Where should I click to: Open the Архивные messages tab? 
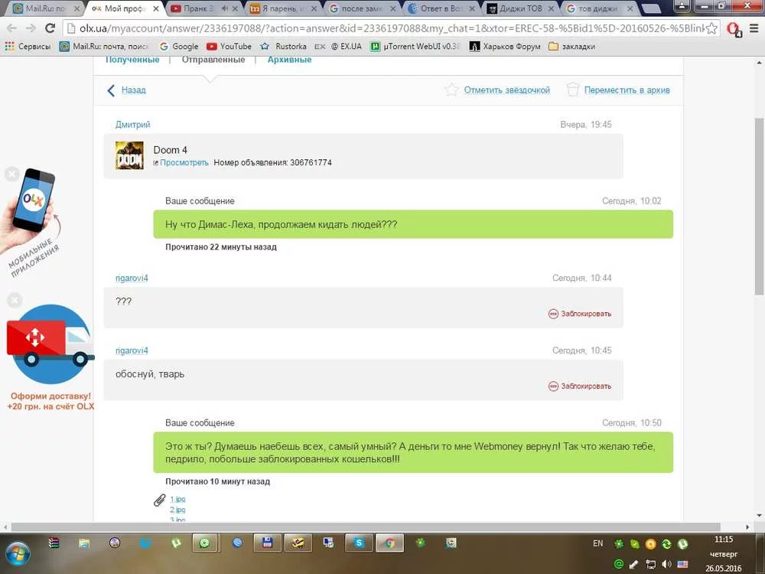289,60
